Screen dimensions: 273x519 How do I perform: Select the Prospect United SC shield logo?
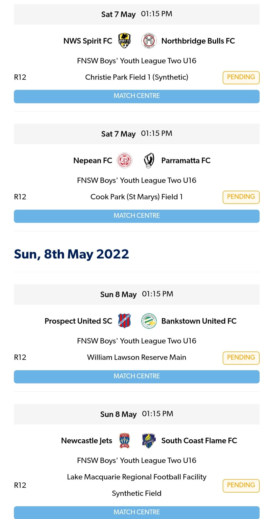[x=124, y=321]
